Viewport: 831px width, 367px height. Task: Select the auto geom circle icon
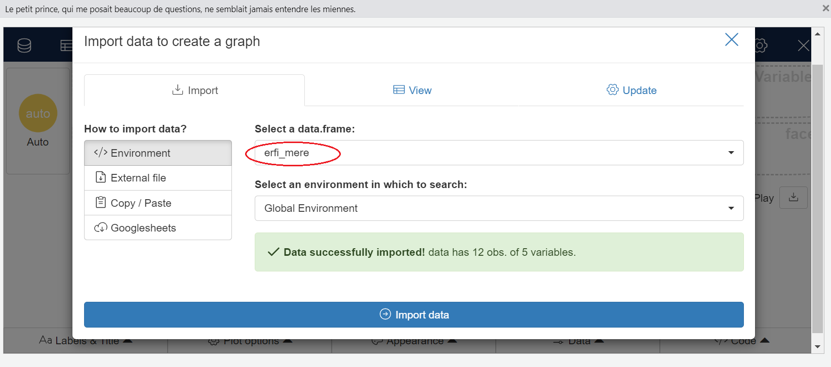tap(38, 113)
